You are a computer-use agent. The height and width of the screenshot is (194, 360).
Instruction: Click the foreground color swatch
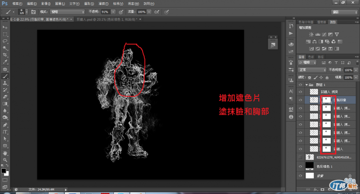click(x=3, y=171)
